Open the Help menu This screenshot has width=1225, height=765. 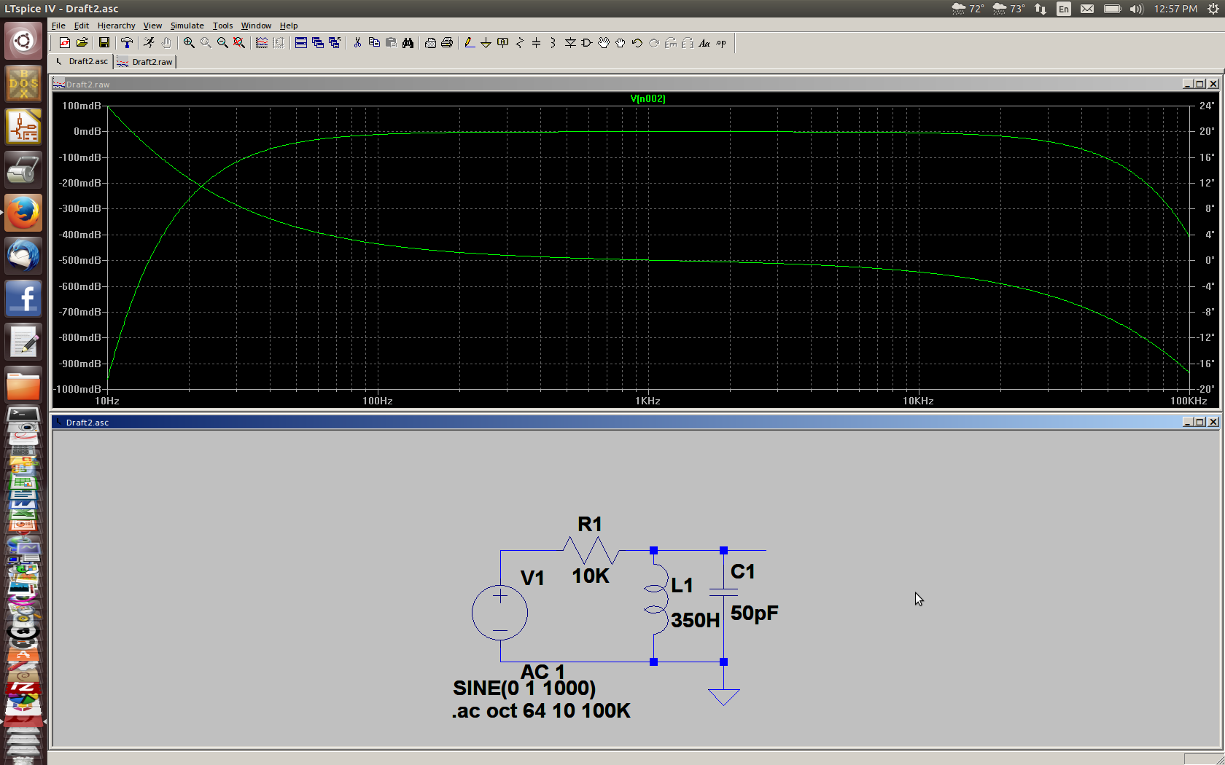click(289, 25)
